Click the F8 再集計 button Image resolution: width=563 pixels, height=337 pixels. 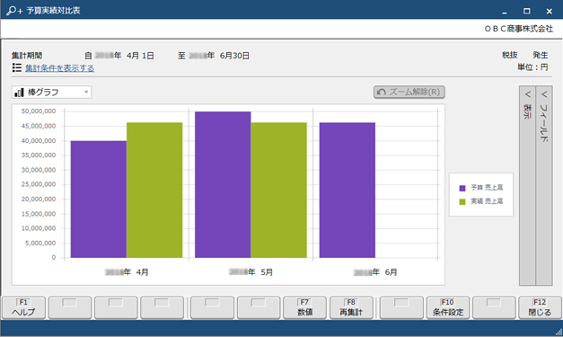(351, 307)
